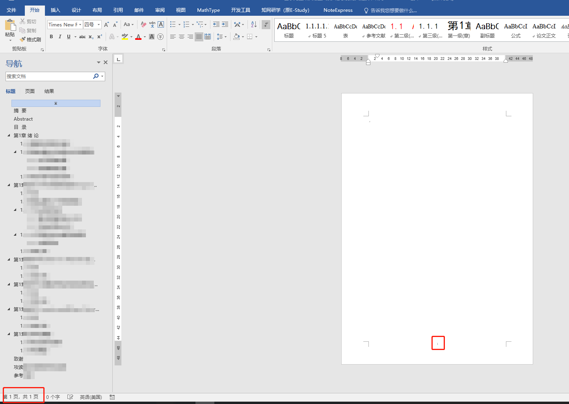This screenshot has height=404, width=569.
Task: Switch to the MathType ribbon tab
Action: click(x=208, y=10)
